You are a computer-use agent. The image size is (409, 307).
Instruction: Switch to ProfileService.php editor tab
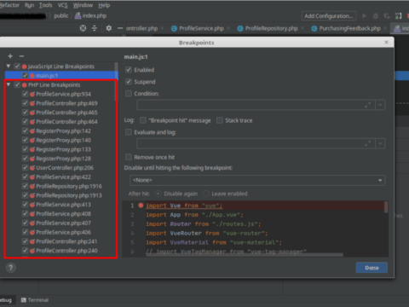[201, 28]
